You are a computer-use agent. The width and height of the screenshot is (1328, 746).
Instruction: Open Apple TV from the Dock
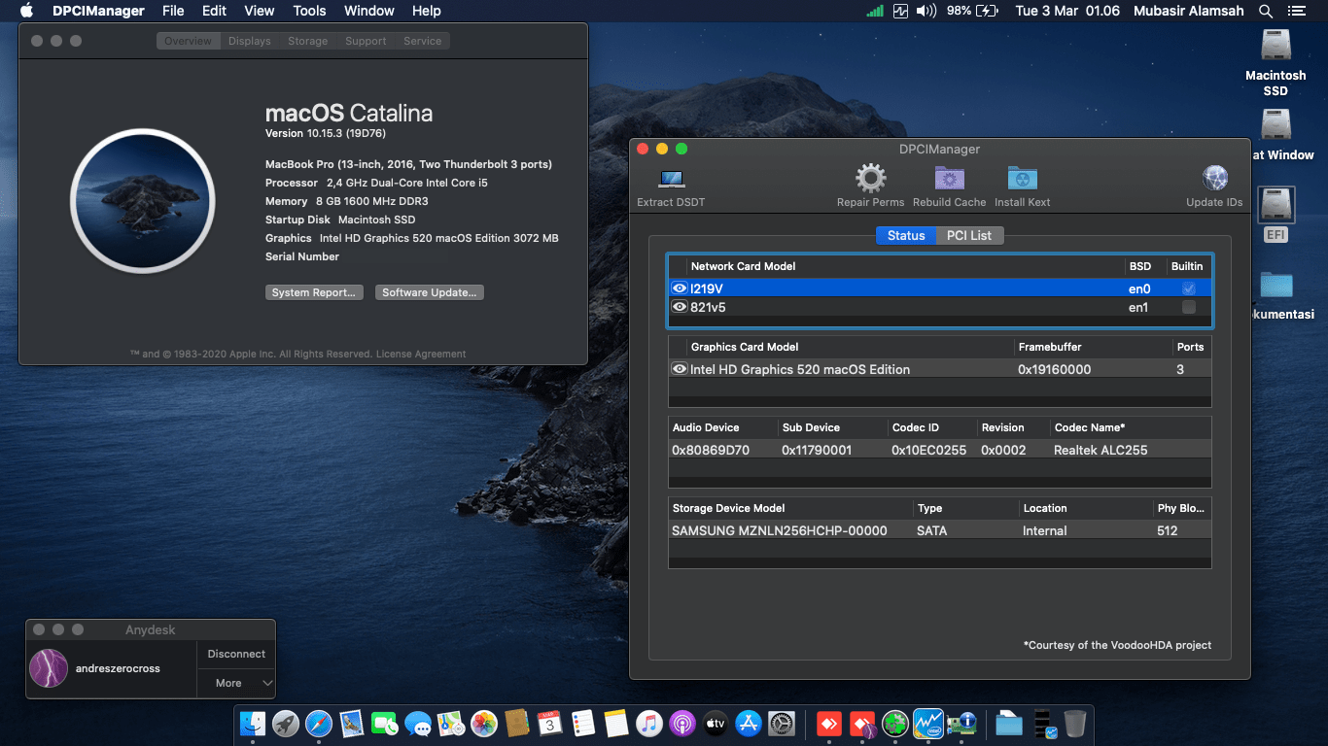click(x=716, y=724)
